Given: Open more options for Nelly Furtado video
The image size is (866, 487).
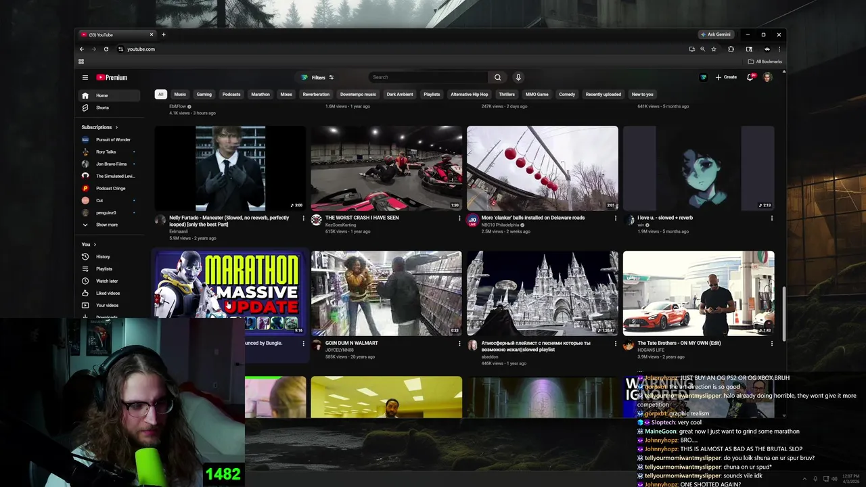Looking at the screenshot, I should tap(303, 218).
